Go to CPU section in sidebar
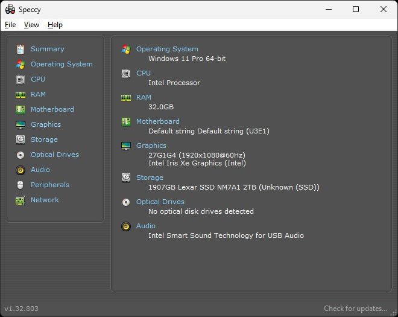The height and width of the screenshot is (317, 398). point(38,79)
